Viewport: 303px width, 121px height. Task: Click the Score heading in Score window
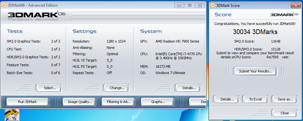(223, 14)
